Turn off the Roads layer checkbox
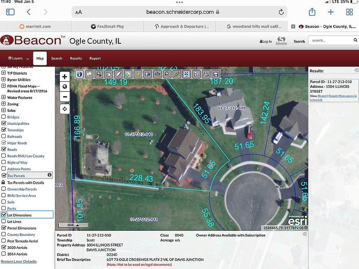Image resolution: width=359 pixels, height=269 pixels. [x=4, y=149]
